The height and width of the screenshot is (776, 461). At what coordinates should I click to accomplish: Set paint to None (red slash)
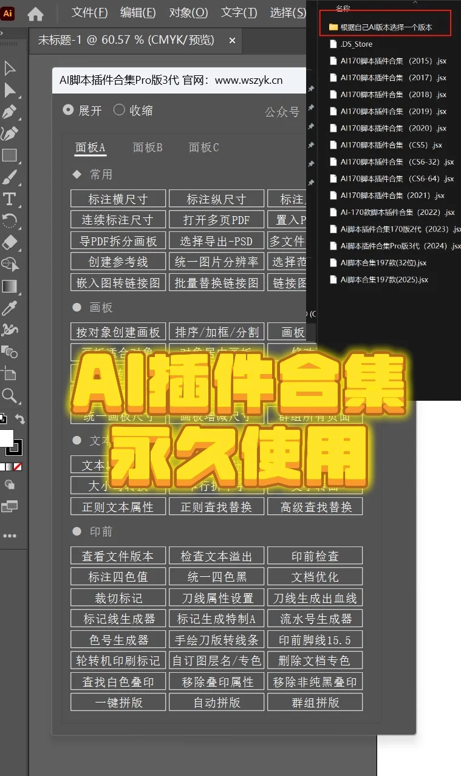pos(18,467)
